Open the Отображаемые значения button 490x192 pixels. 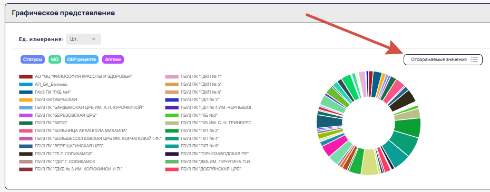pos(443,59)
